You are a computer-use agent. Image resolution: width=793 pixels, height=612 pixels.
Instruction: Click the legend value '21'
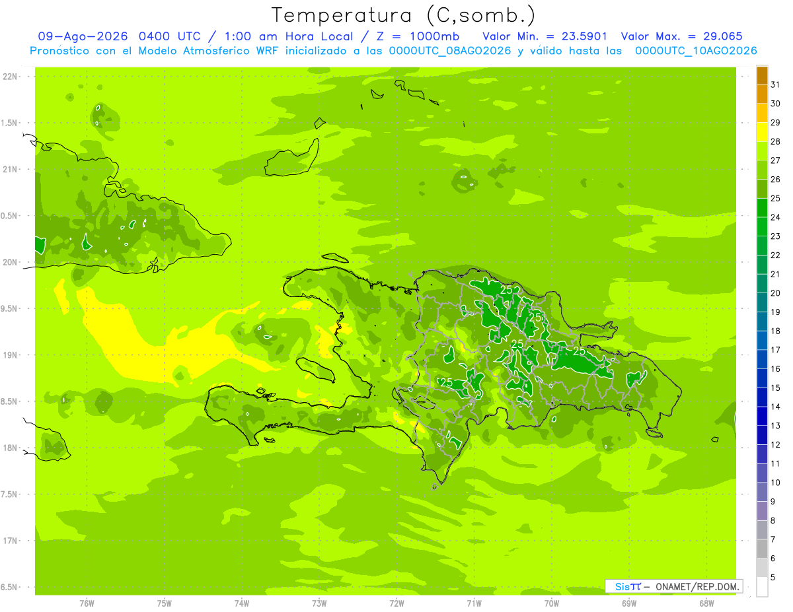click(776, 274)
